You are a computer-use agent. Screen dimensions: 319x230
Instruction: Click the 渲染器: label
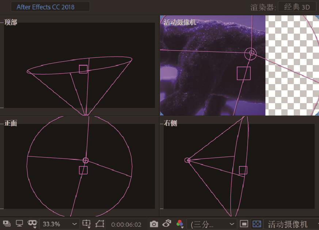(x=263, y=8)
